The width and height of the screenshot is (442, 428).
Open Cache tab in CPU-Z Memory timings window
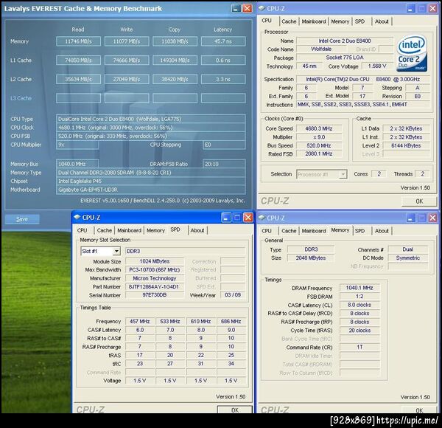pos(289,231)
